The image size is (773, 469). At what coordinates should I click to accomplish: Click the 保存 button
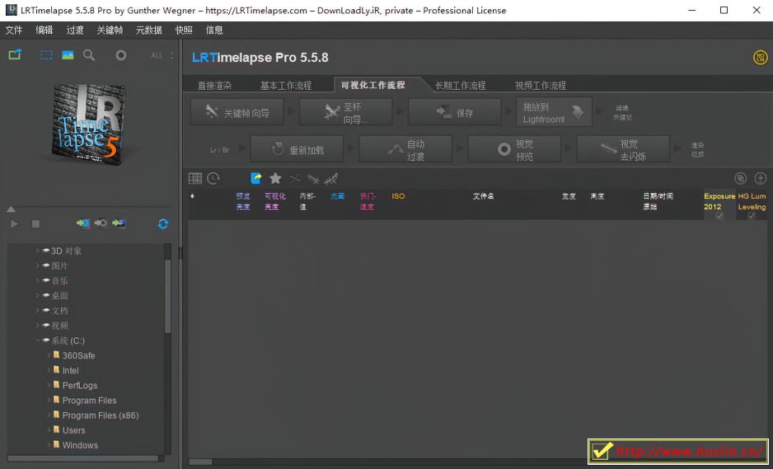(x=455, y=112)
